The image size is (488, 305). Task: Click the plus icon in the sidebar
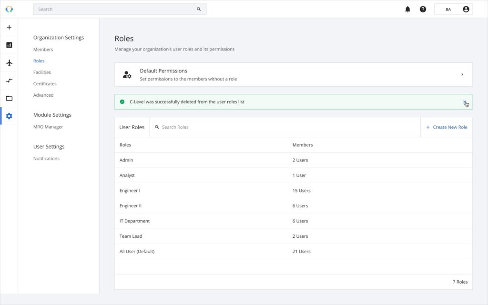pos(9,27)
